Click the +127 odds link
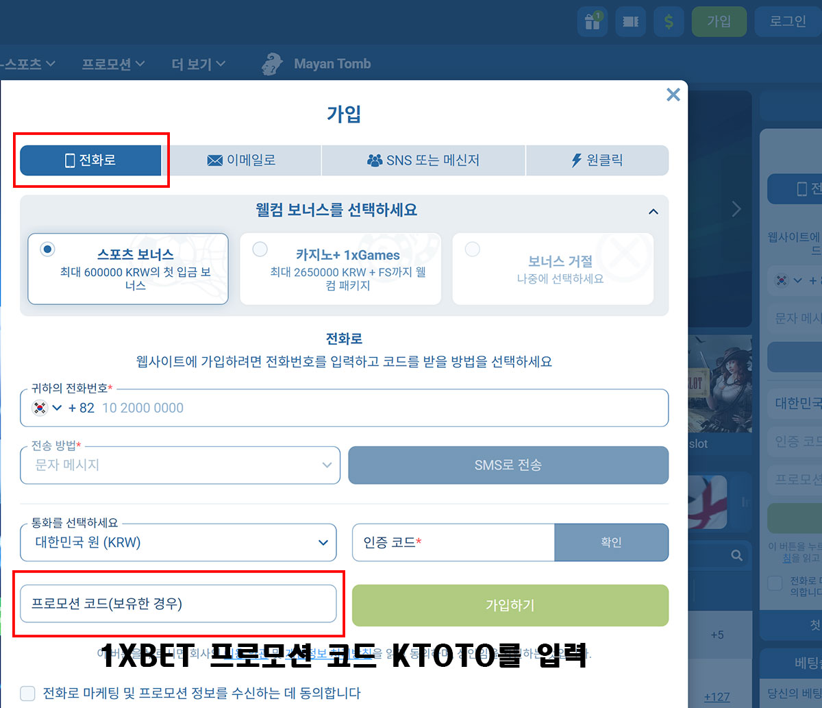The height and width of the screenshot is (708, 822). coord(717,696)
